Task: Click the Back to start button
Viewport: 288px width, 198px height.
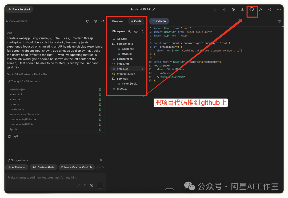Action: click(x=19, y=9)
